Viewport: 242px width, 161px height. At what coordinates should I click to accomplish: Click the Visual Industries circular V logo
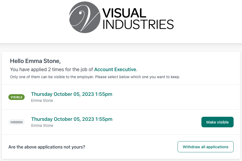pyautogui.click(x=84, y=17)
